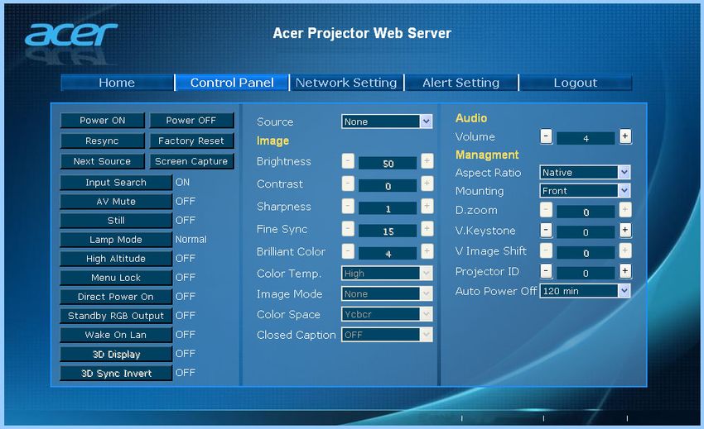Viewport: 704px width, 429px height.
Task: Toggle the AV Mute setting
Action: (x=116, y=202)
